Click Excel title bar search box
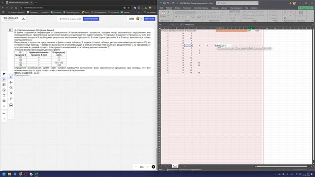This screenshot has width=315, height=177. point(237,3)
